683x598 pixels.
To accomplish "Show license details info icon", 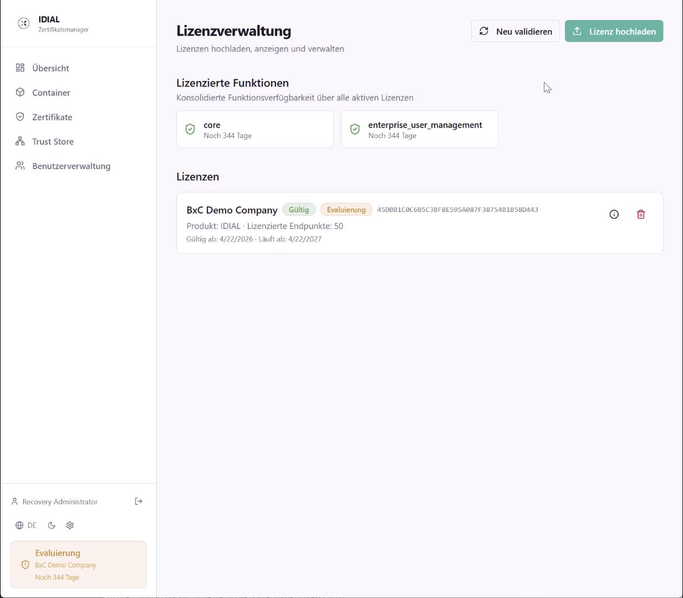I will pos(614,214).
